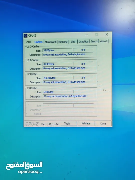
Task: Click L2 Cache x 4 count field
Action: coord(83,78)
